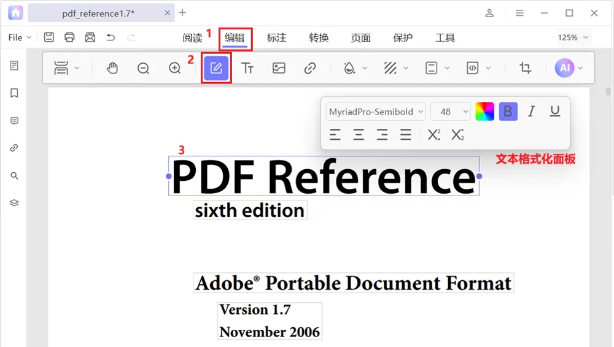
Task: Switch to the 转换 tab
Action: coord(319,37)
